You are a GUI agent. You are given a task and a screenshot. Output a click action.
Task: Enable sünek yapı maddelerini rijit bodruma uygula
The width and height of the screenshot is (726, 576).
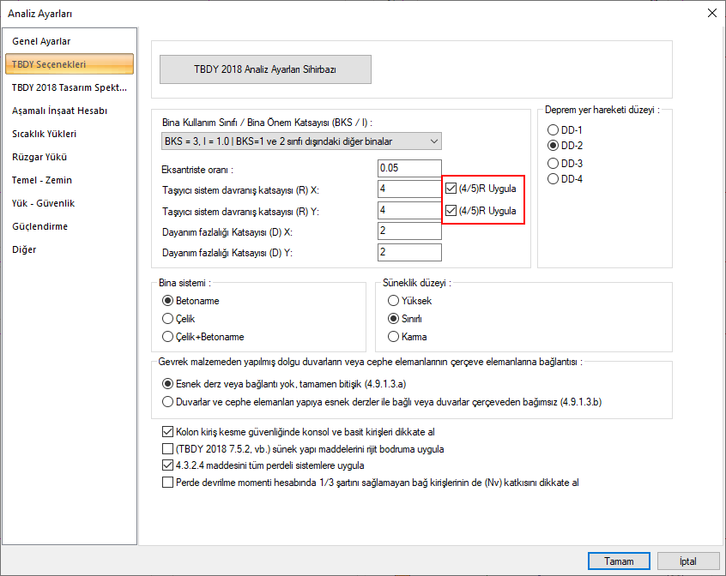tap(167, 449)
